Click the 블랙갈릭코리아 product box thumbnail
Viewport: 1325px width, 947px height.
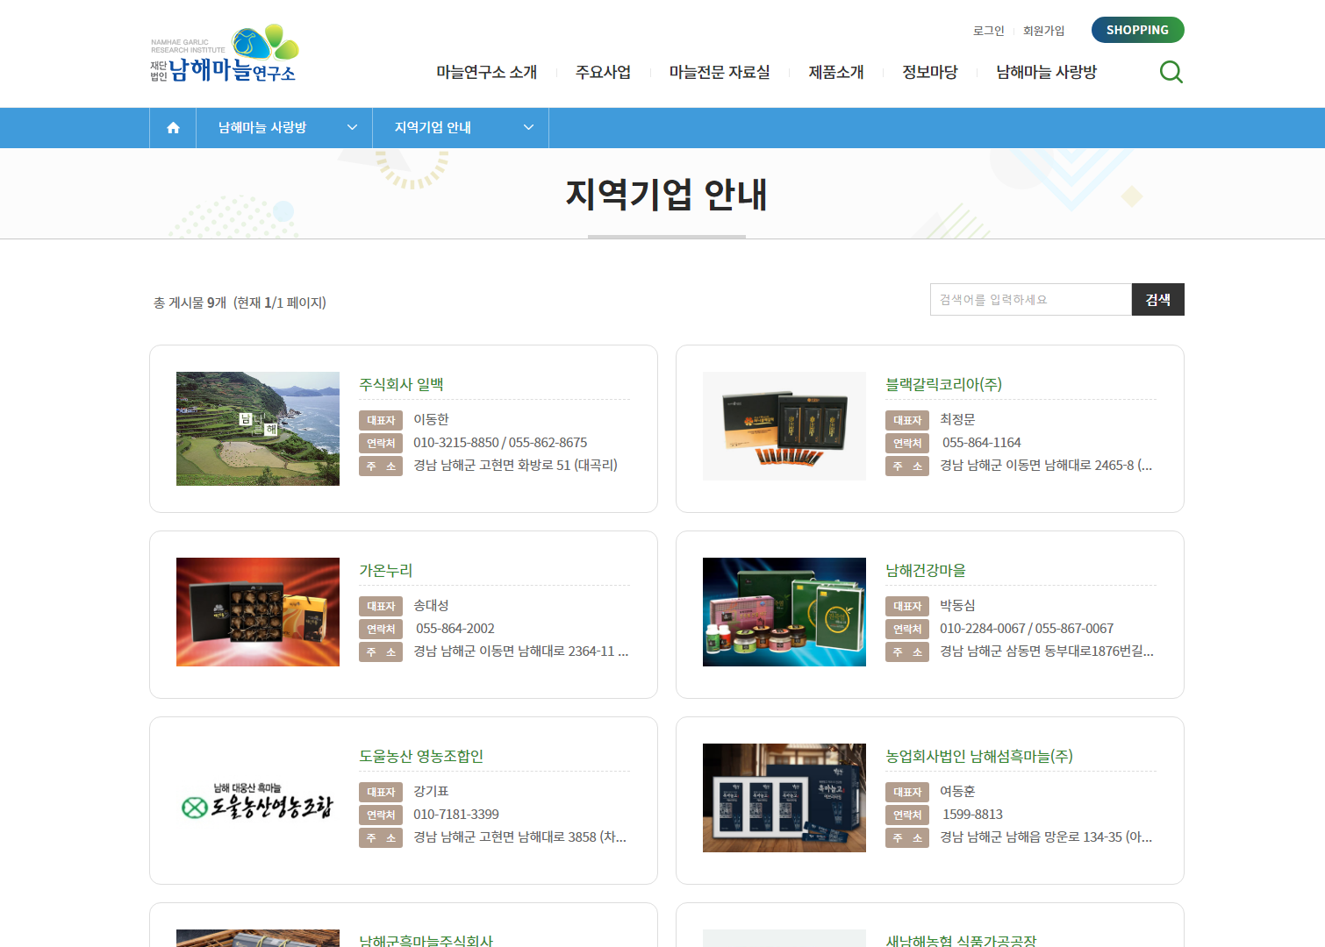click(784, 426)
